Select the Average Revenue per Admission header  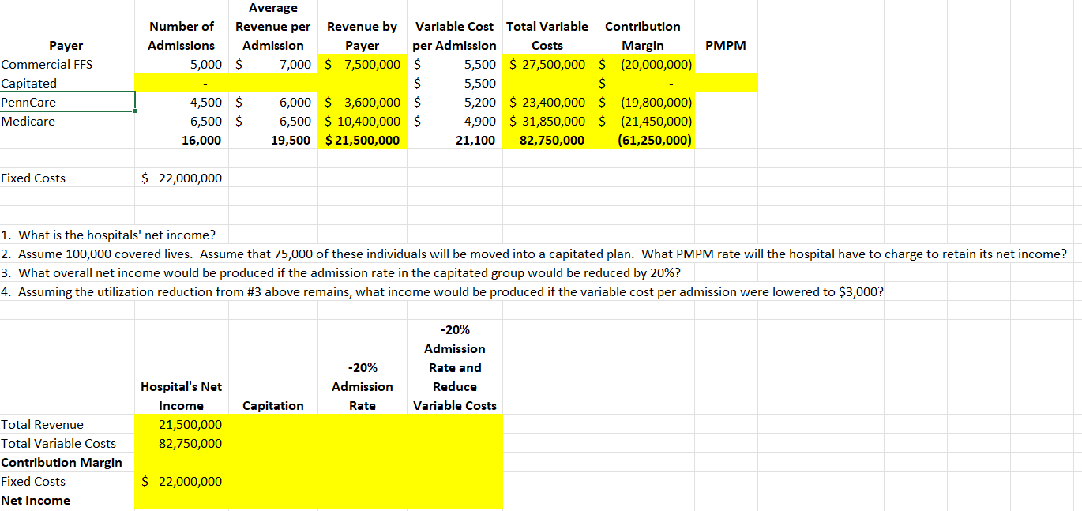pyautogui.click(x=272, y=26)
